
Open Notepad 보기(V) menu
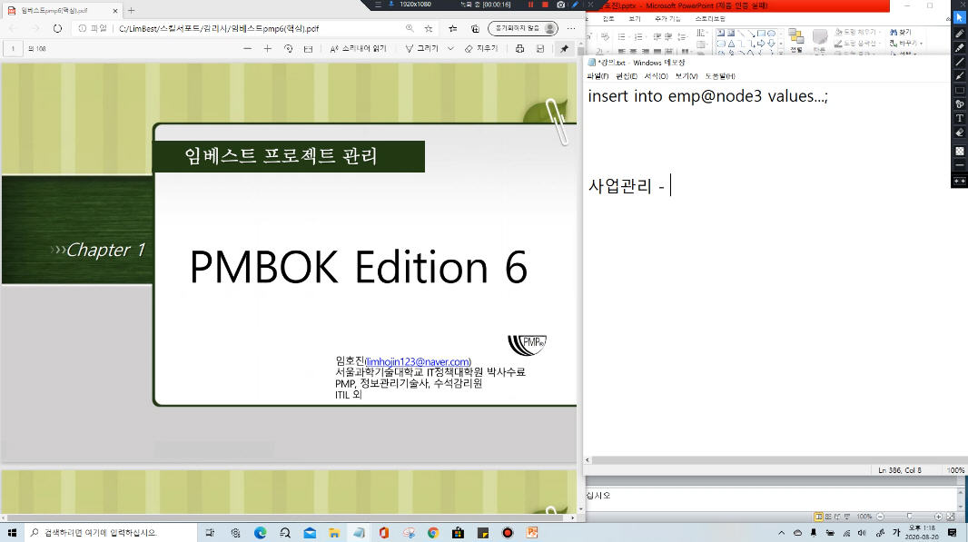point(686,76)
